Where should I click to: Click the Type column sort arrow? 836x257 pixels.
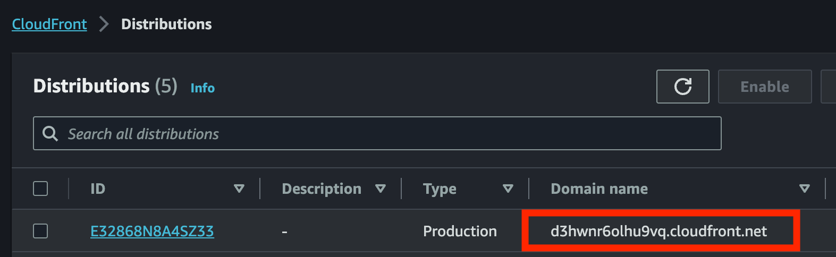click(508, 189)
